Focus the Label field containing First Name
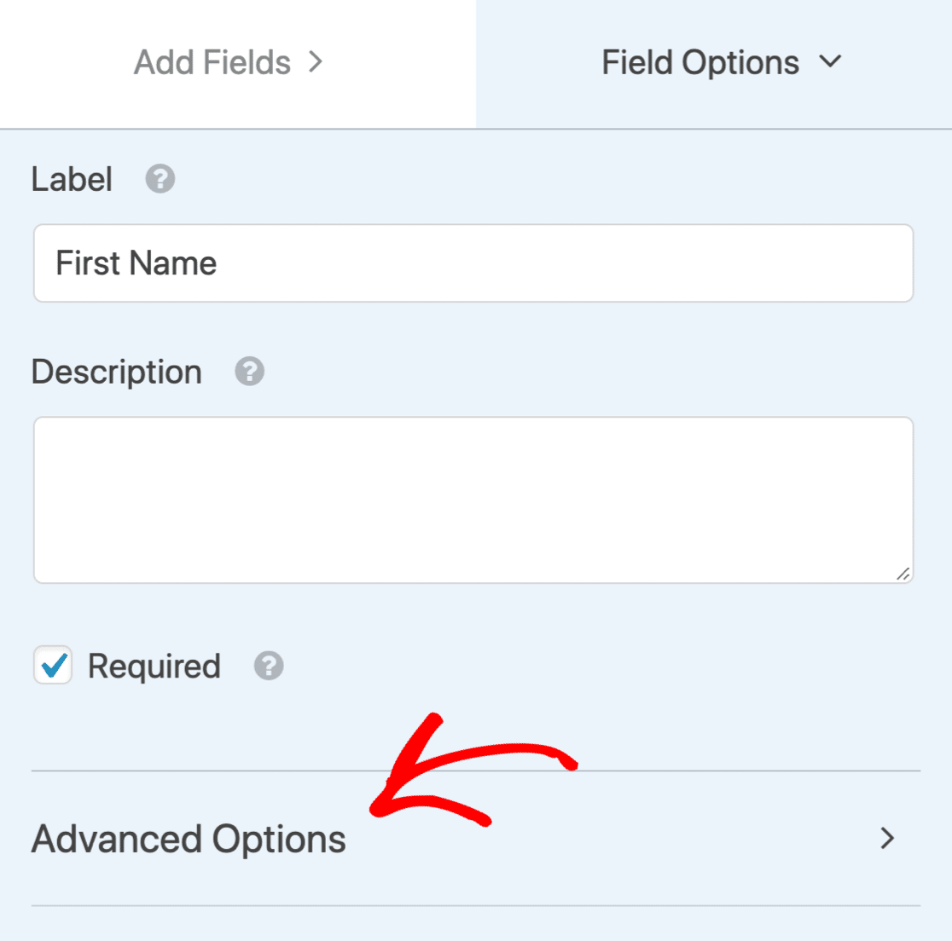 [473, 263]
